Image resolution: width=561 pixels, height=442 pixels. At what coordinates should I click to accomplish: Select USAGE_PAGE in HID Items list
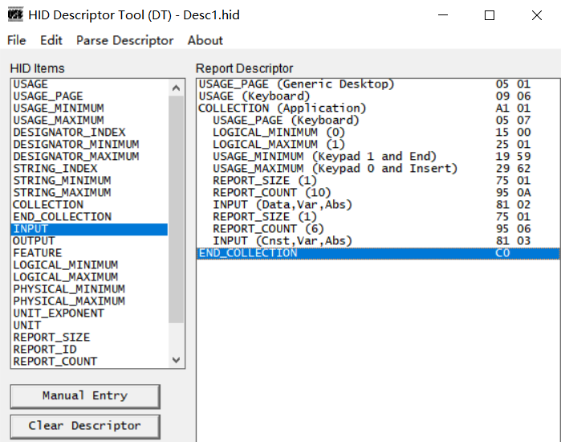pyautogui.click(x=89, y=96)
